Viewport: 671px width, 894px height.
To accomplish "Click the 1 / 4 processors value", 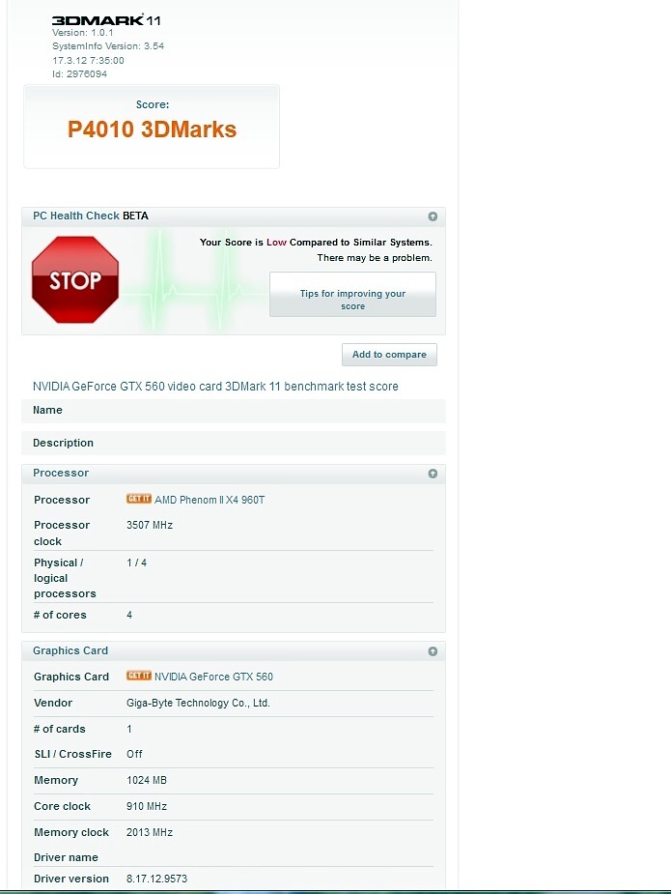I will pyautogui.click(x=137, y=562).
